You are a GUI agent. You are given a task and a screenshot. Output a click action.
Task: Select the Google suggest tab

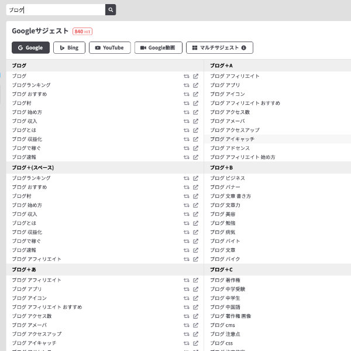[x=30, y=48]
